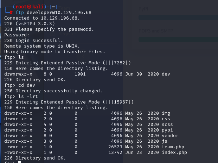Image resolution: width=218 pixels, height=163 pixels.
Task: Click the 'ls -lrt' command text
Action: [28, 96]
